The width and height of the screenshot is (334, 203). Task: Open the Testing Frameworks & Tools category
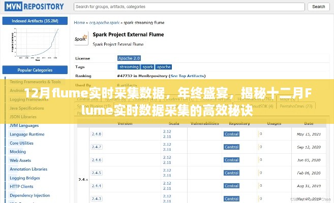pyautogui.click(x=35, y=82)
